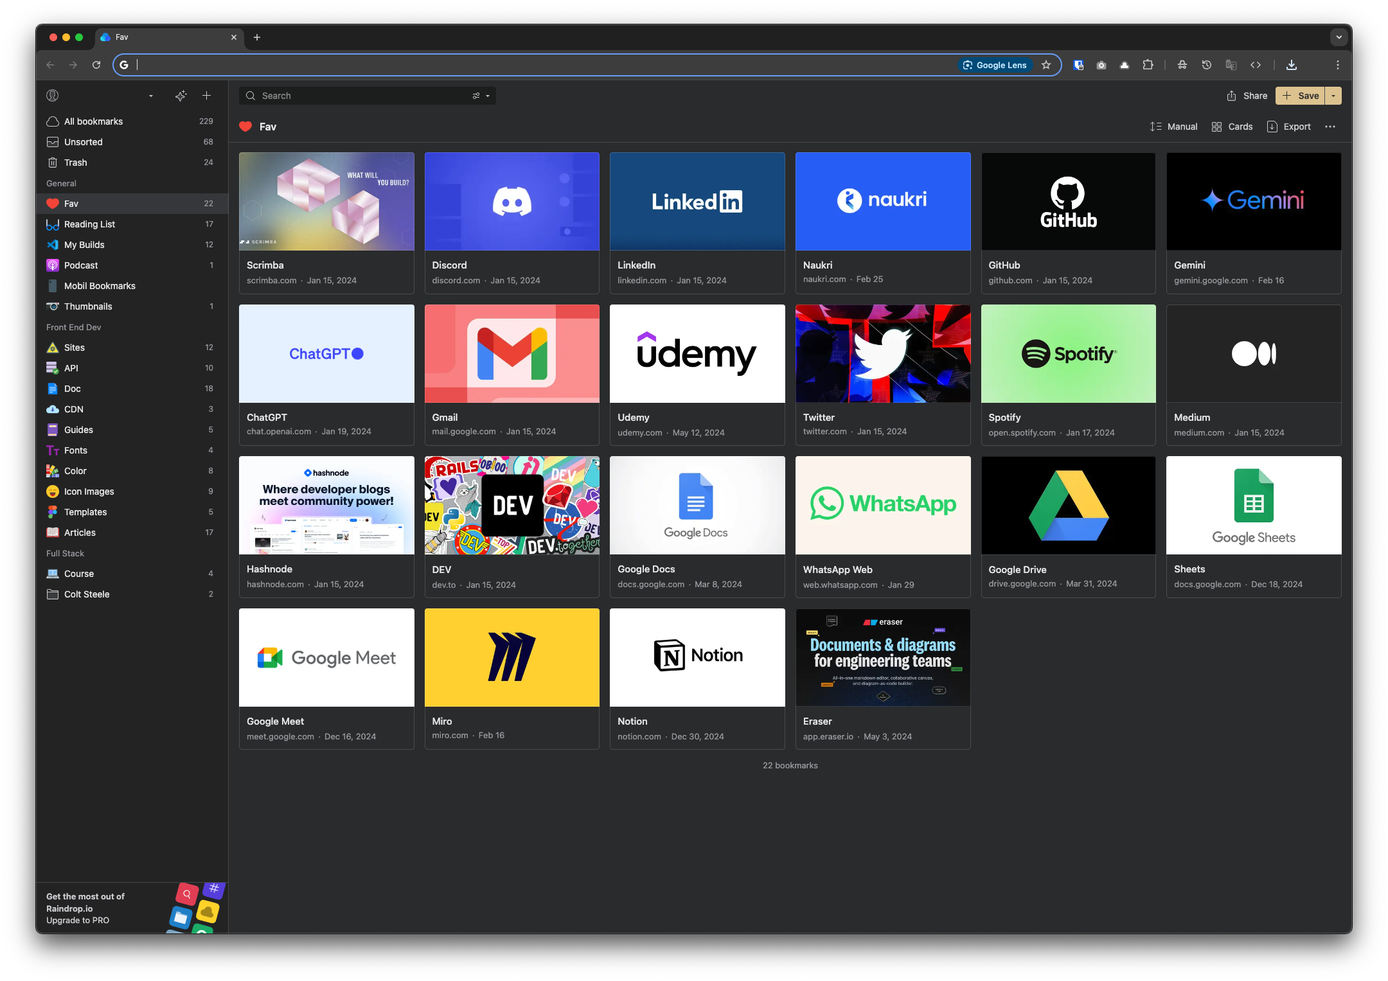The height and width of the screenshot is (981, 1388).
Task: Expand the tab search chevron
Action: 1339,37
